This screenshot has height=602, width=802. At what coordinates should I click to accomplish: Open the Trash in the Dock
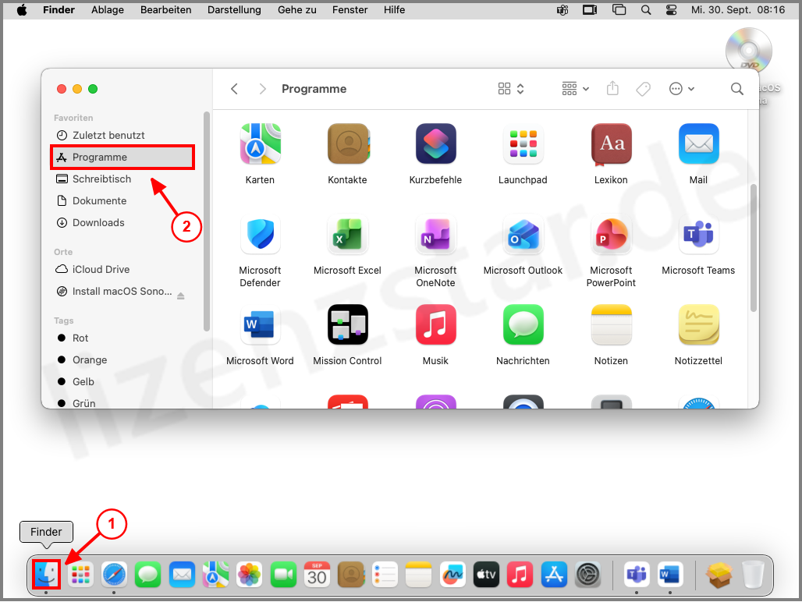tap(753, 575)
